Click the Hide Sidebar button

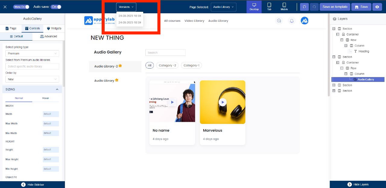(x=32, y=184)
